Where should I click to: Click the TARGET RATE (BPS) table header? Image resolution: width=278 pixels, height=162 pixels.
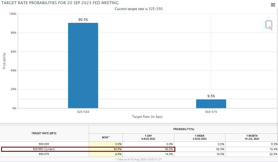(x=44, y=133)
